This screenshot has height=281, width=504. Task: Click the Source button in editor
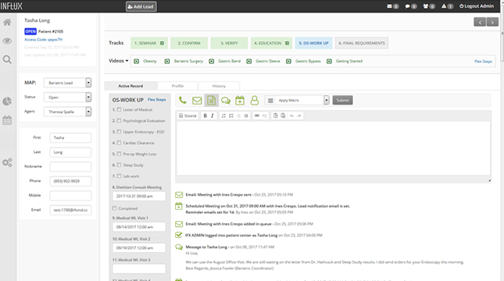188,116
